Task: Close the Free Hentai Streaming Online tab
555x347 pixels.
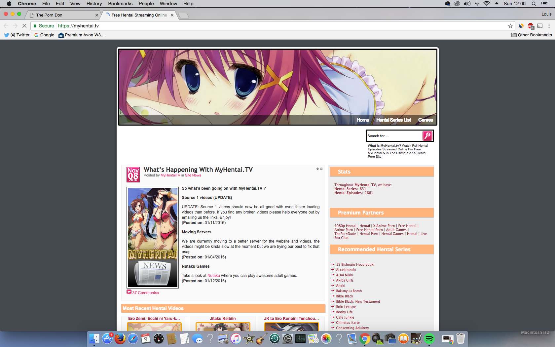Action: pos(172,15)
